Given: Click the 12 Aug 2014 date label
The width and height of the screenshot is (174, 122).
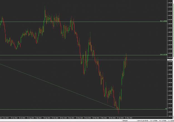Looking at the screenshot, I should click(x=31, y=118).
